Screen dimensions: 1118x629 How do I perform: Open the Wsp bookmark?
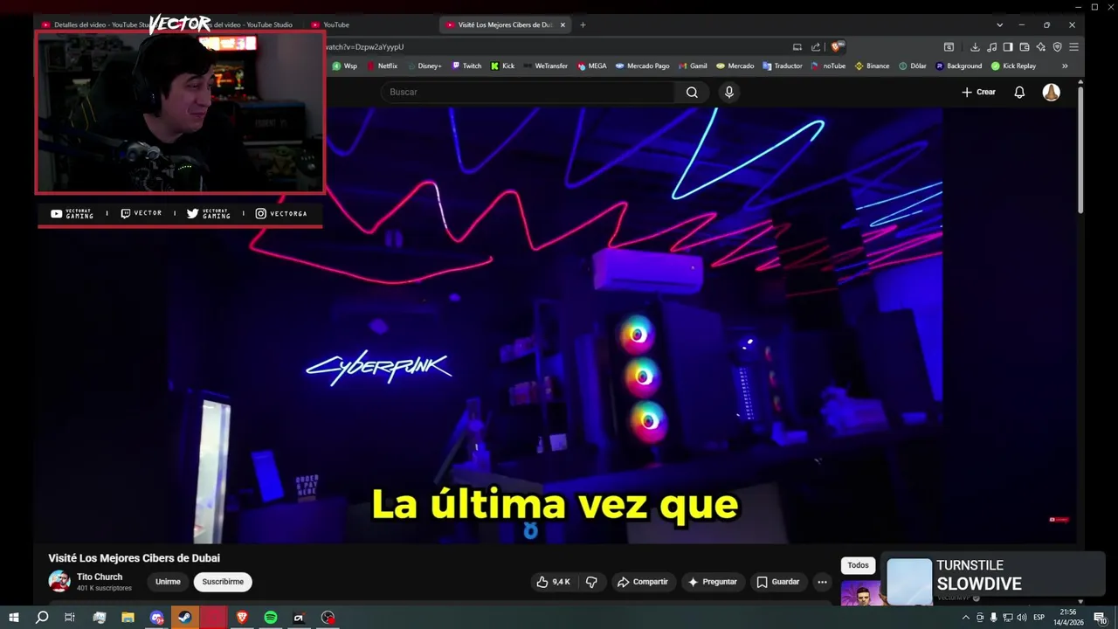[x=345, y=66]
